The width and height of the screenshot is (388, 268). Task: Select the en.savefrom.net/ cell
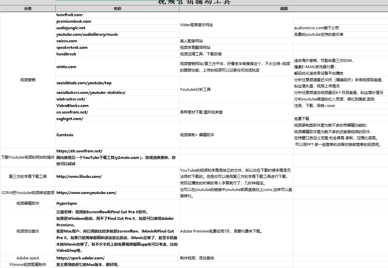click(x=117, y=112)
